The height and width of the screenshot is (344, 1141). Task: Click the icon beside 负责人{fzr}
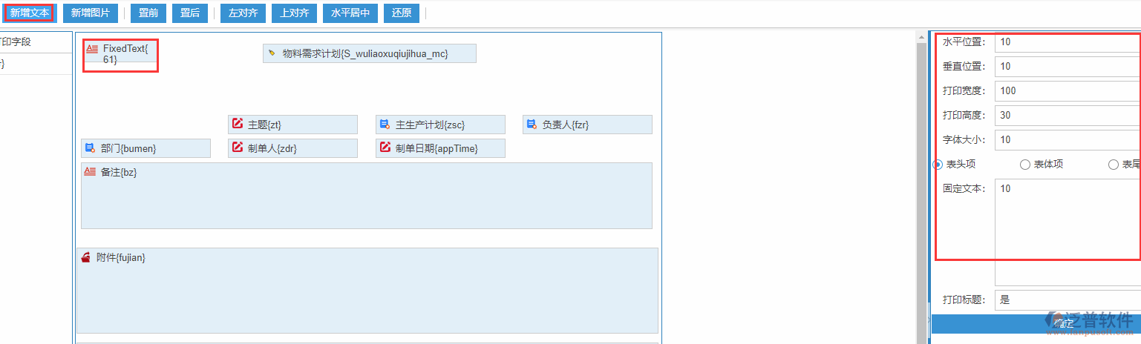click(532, 124)
